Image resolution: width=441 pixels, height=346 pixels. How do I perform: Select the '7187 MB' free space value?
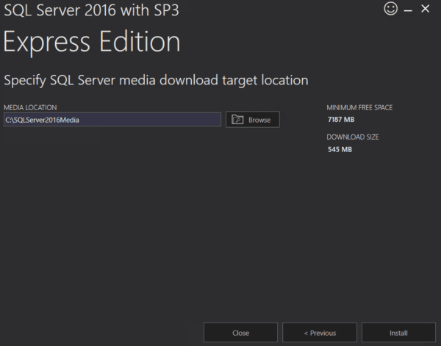[341, 120]
